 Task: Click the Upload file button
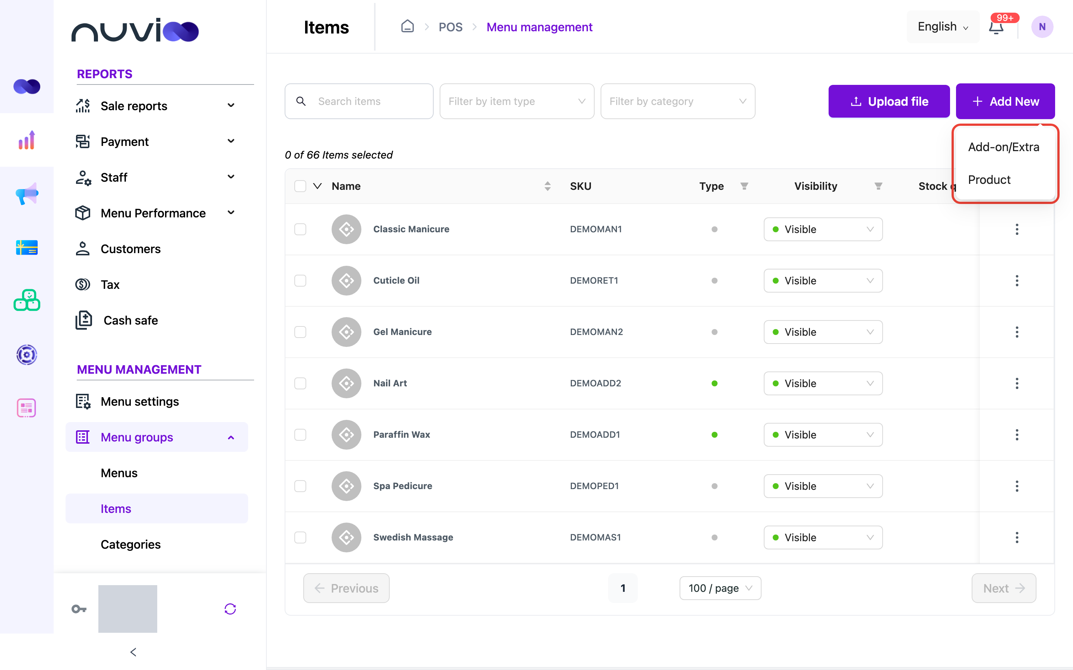pyautogui.click(x=889, y=102)
